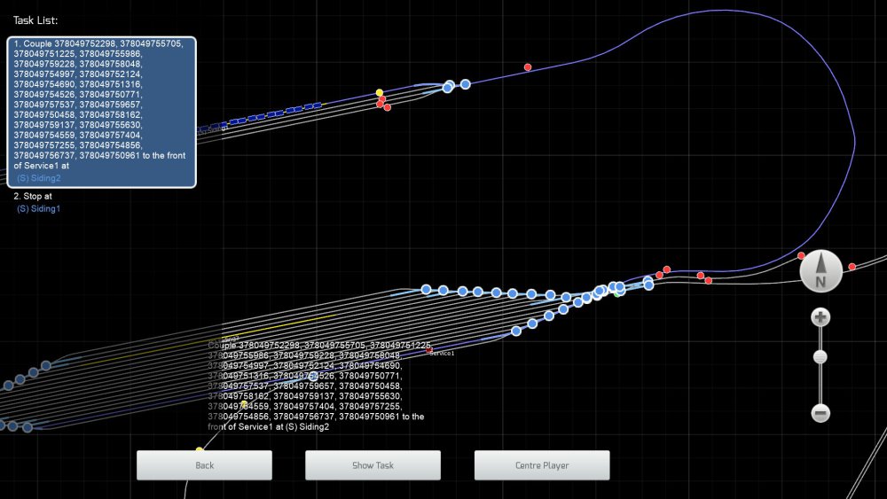Click the yellow marker near upper yard
This screenshot has width=887, height=499.
point(380,92)
